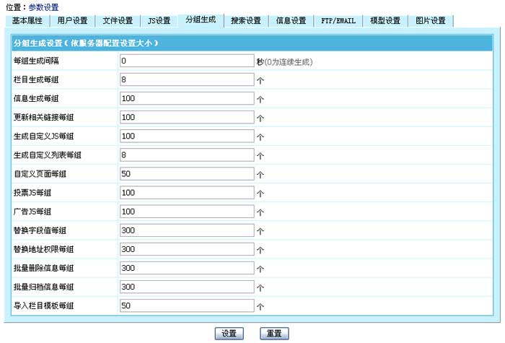Open the 模型设置 tab
505x343 pixels.
click(385, 20)
